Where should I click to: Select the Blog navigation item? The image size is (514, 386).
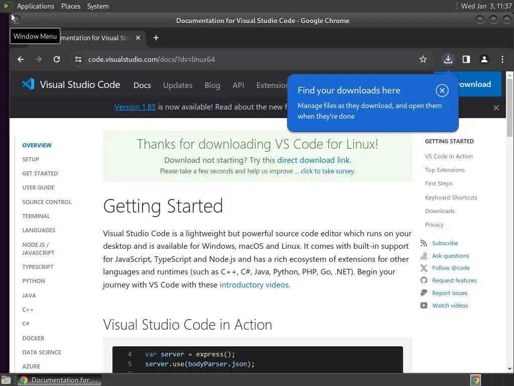coord(212,85)
